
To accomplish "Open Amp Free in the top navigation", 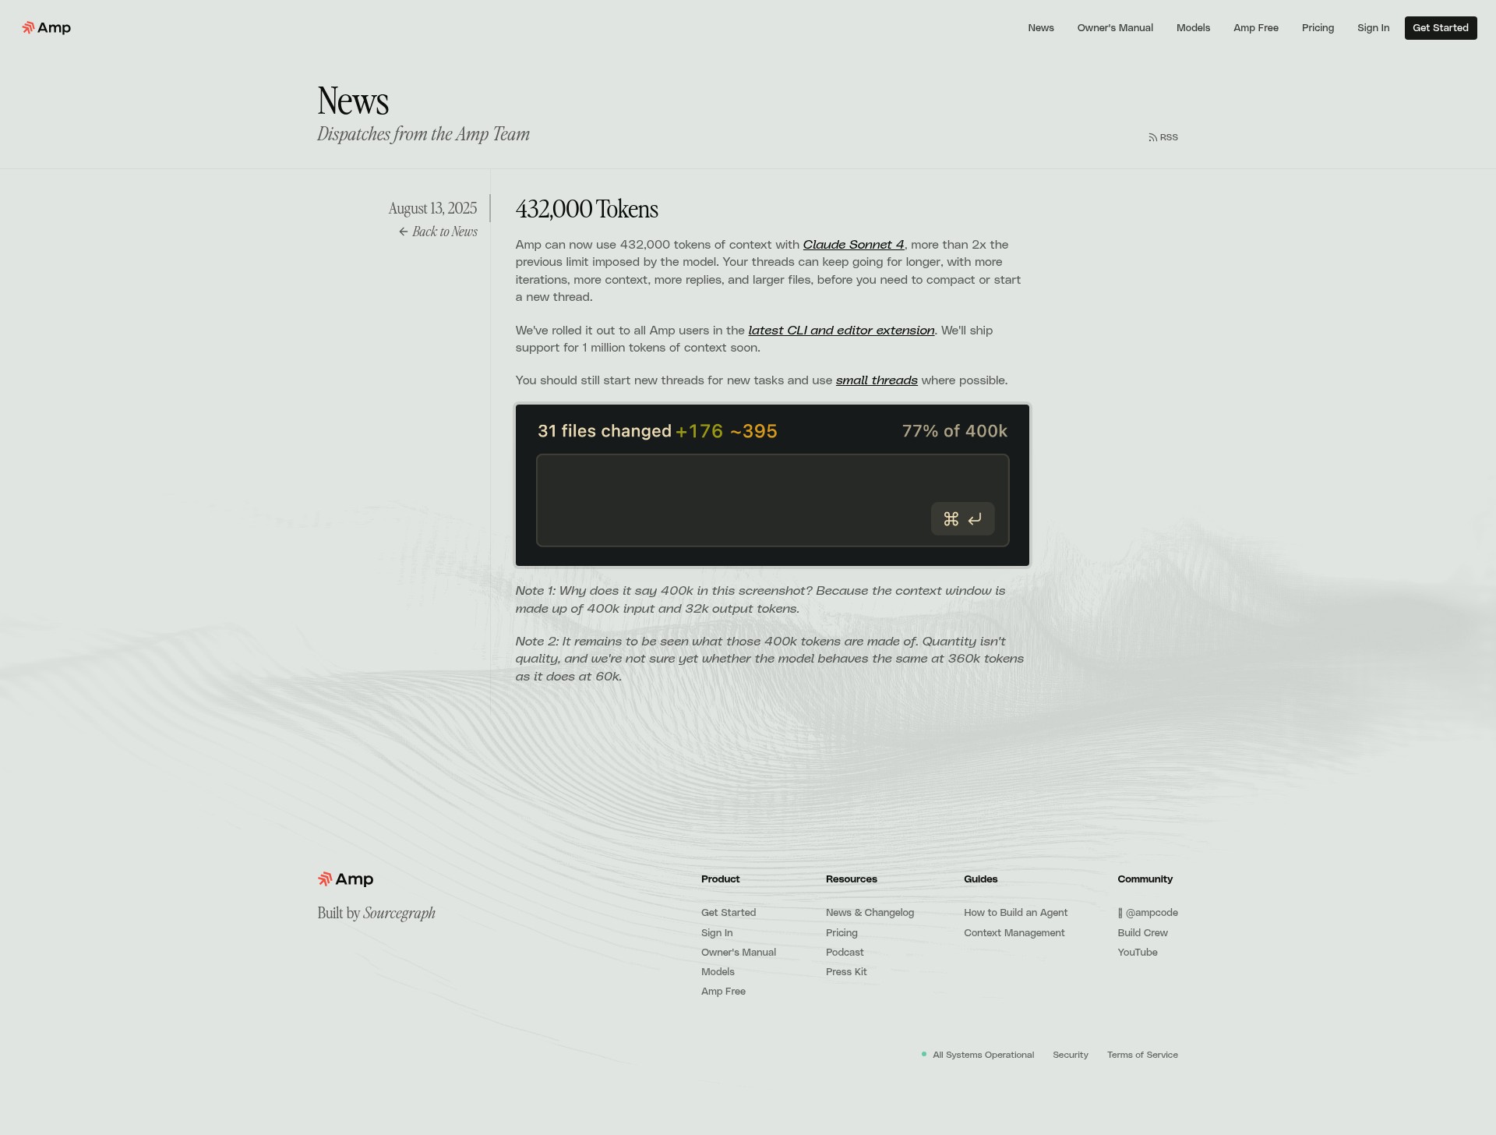I will 1255,28.
